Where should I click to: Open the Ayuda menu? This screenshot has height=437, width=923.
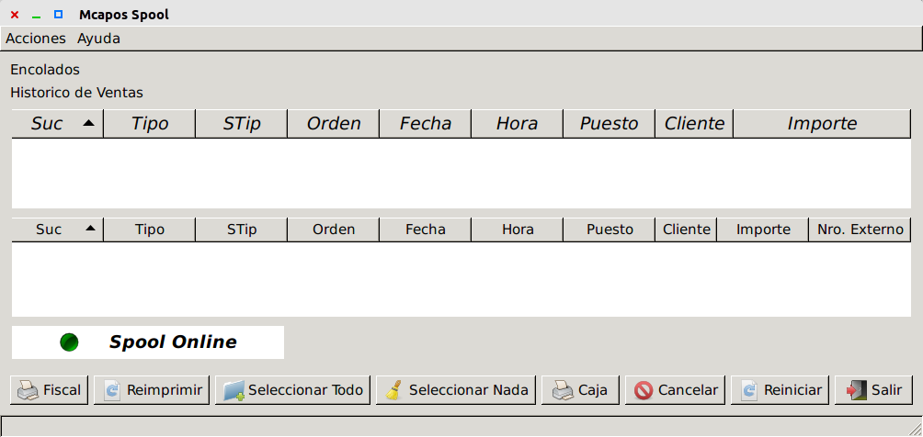[x=98, y=39]
